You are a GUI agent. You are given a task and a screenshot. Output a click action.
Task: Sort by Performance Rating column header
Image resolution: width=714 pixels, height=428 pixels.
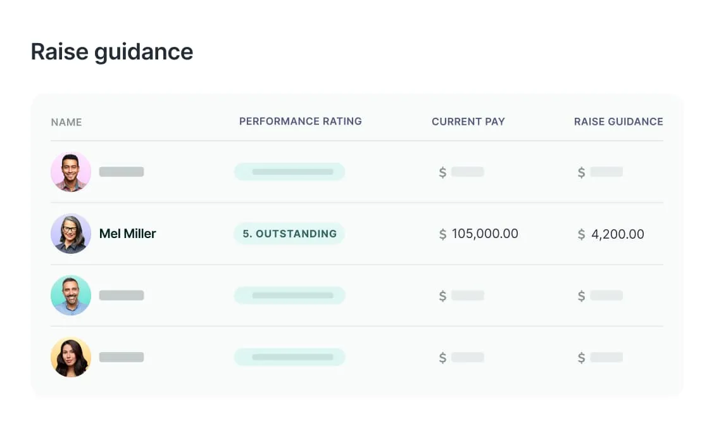tap(301, 121)
